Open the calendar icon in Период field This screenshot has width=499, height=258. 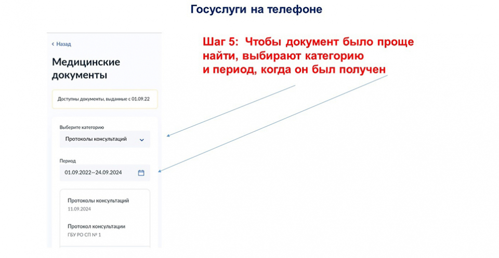pos(141,173)
